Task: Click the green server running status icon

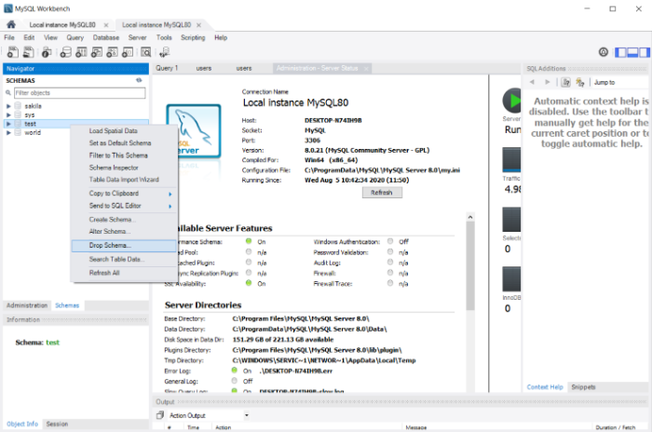Action: pyautogui.click(x=512, y=101)
